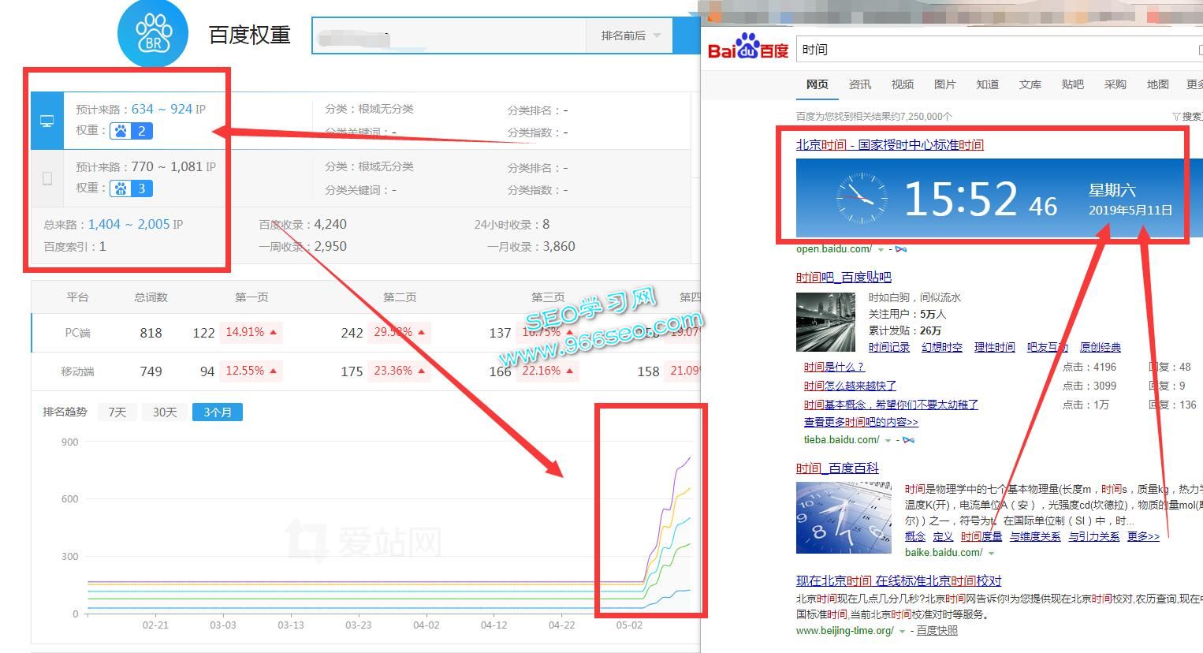Switch trend range to 7天
Image resolution: width=1203 pixels, height=653 pixels.
(x=117, y=412)
